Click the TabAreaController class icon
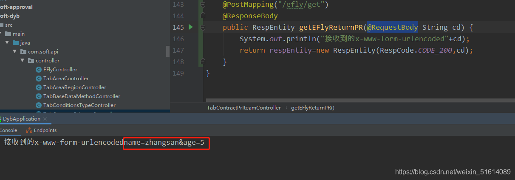Screen dimensions: 515x180 pos(39,79)
